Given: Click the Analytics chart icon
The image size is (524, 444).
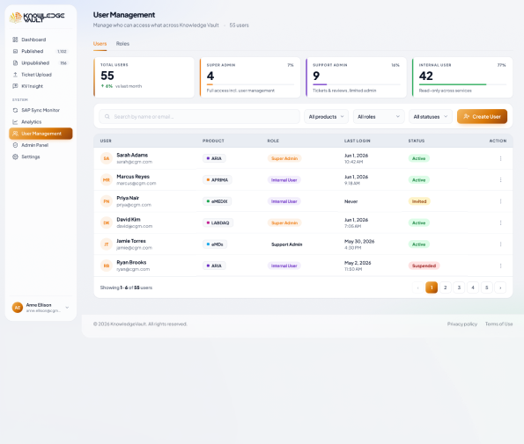Looking at the screenshot, I should pos(15,121).
